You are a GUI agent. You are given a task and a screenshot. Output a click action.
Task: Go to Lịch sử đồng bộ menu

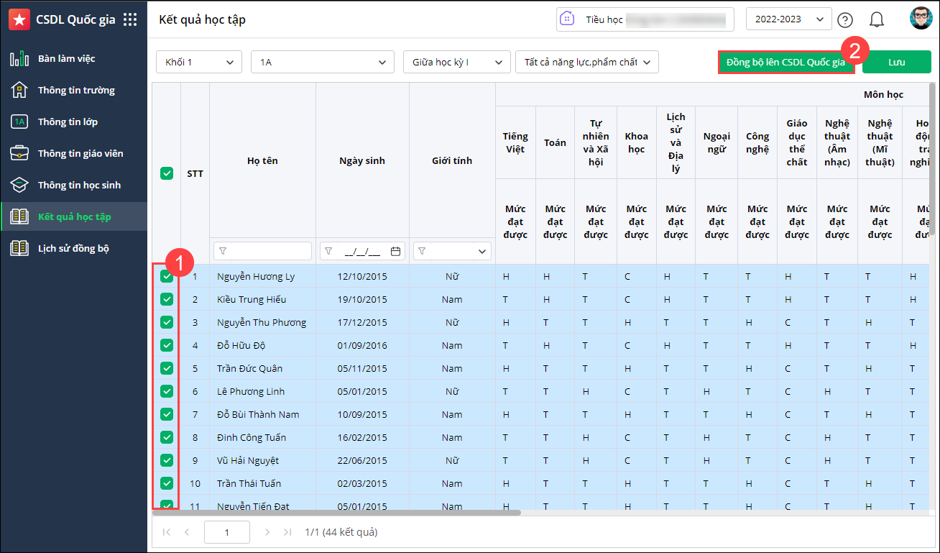click(x=73, y=248)
